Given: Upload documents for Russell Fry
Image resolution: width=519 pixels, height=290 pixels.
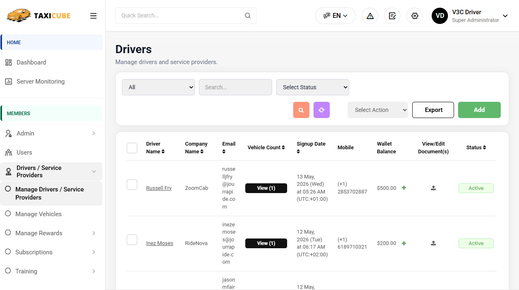Looking at the screenshot, I should point(433,188).
